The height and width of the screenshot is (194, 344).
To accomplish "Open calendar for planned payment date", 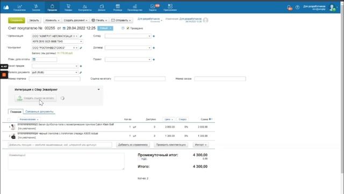I will 34,59.
